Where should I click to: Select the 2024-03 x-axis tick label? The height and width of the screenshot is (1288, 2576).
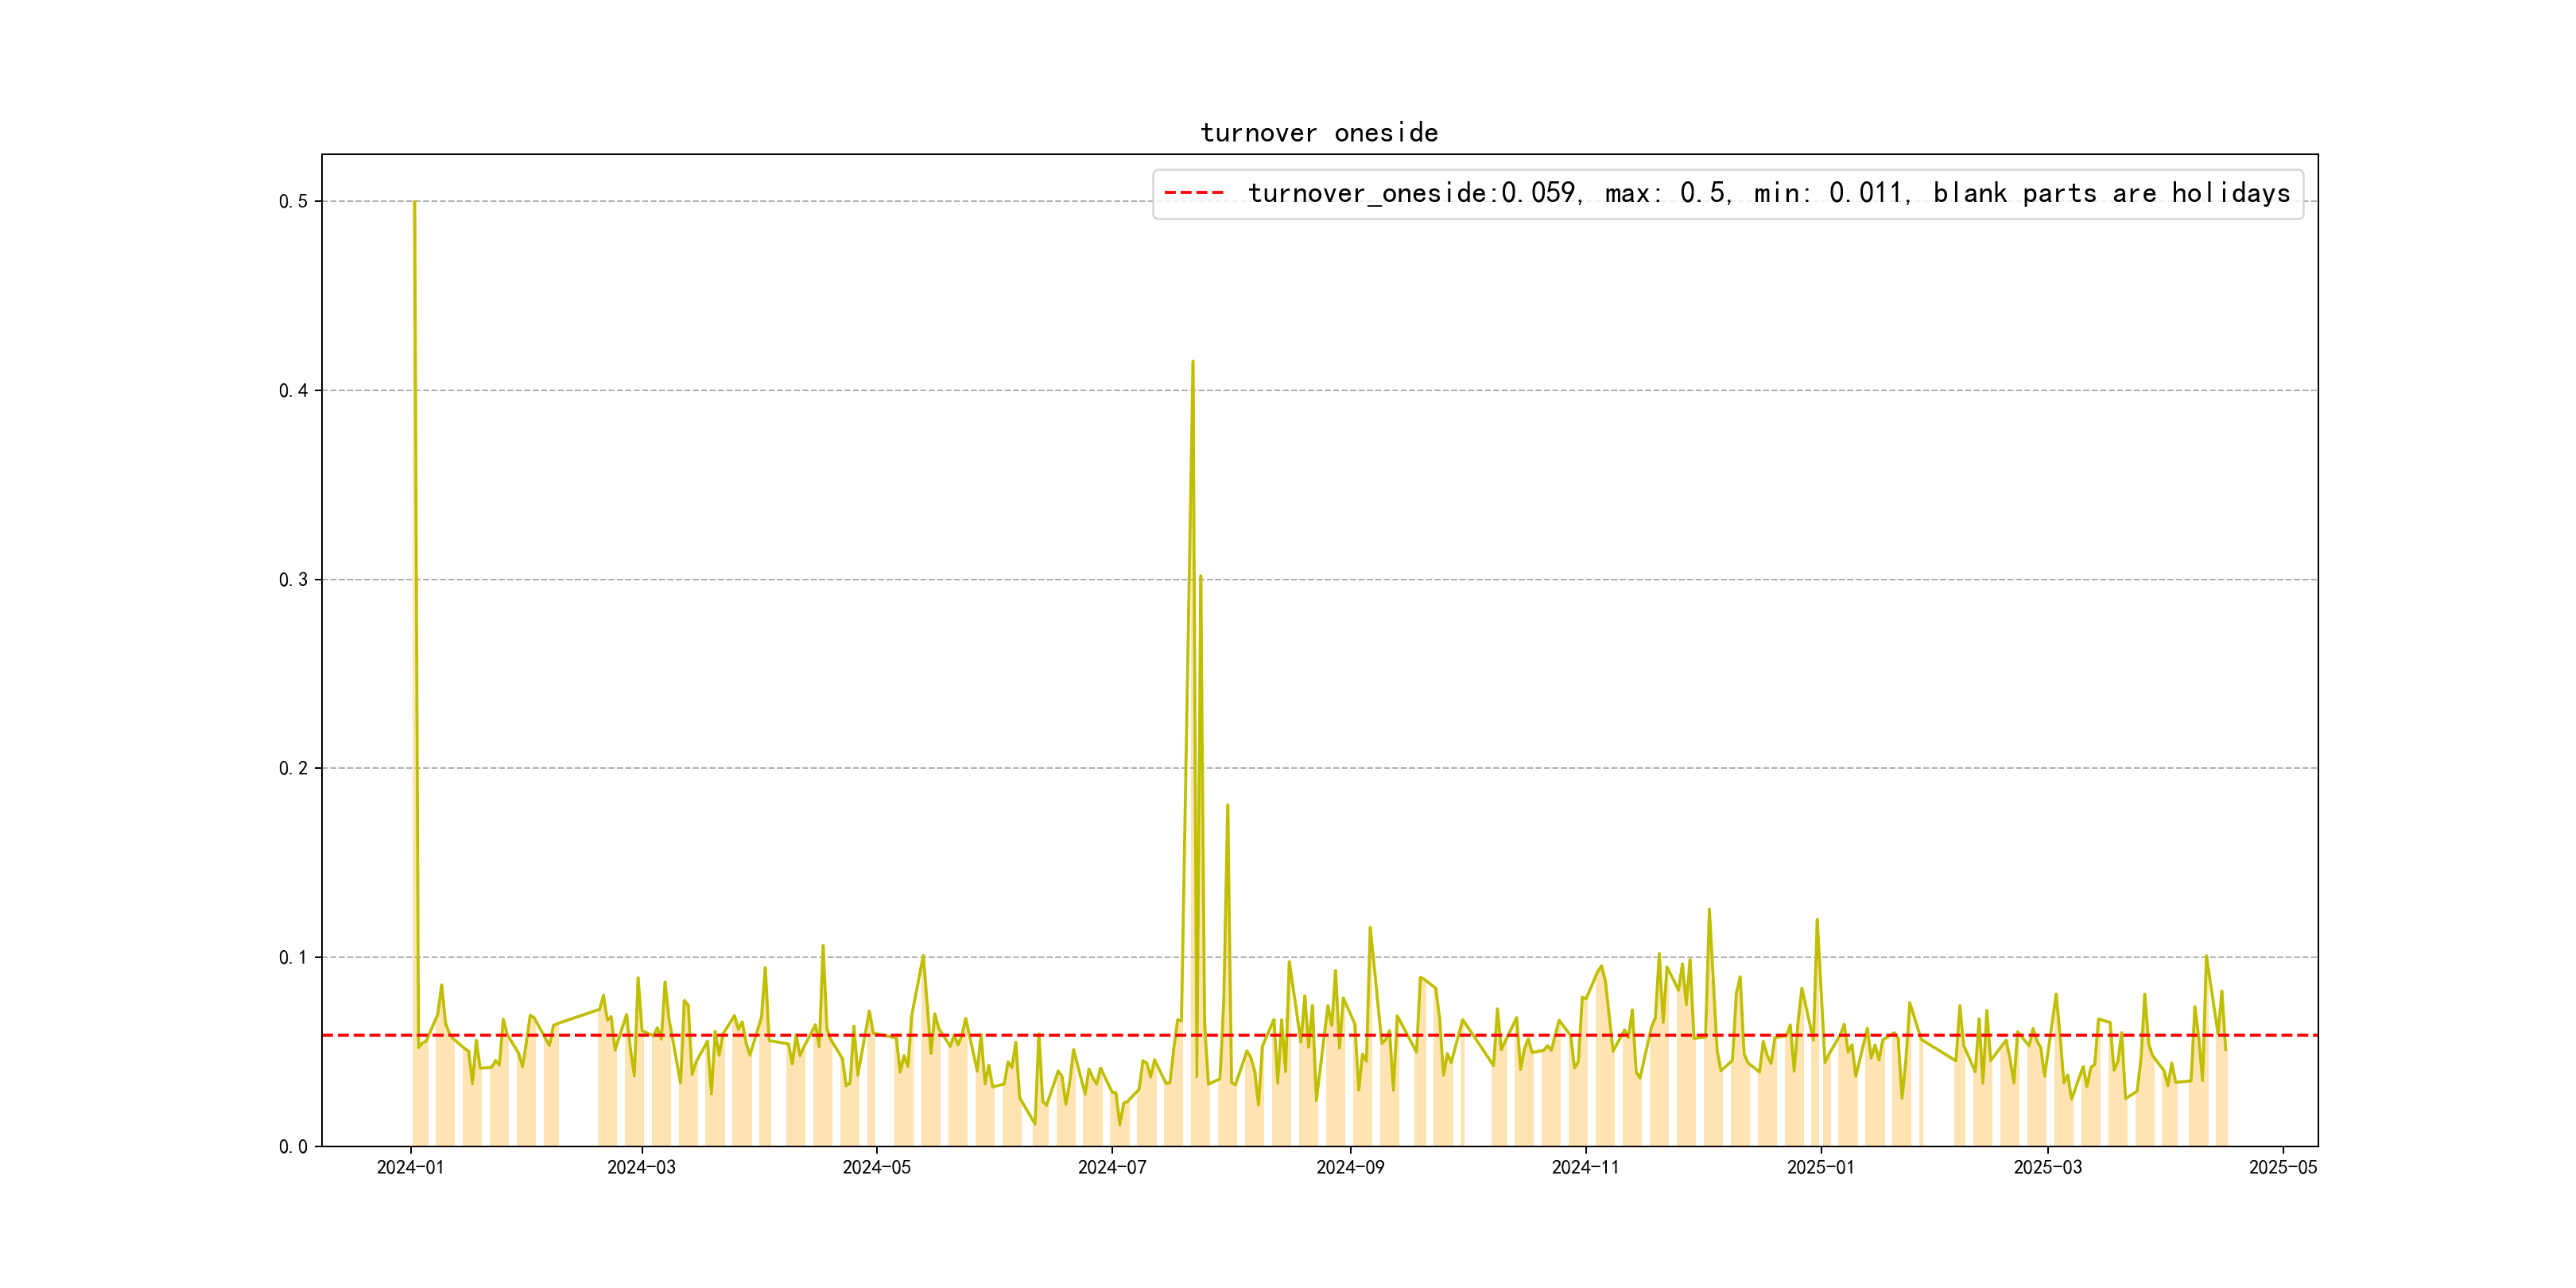641,1168
